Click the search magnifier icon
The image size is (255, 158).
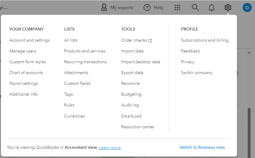pyautogui.click(x=195, y=7)
